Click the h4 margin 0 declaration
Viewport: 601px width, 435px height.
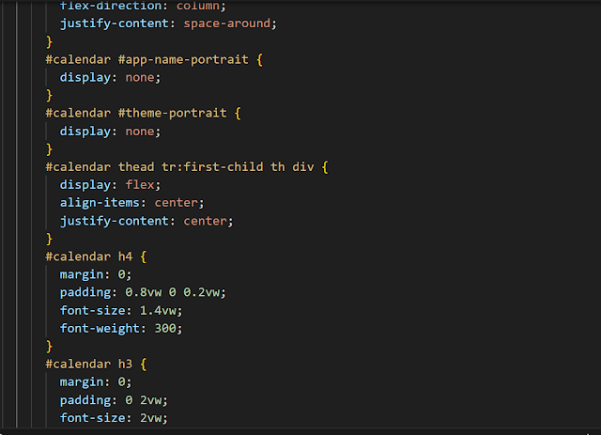[x=96, y=274]
